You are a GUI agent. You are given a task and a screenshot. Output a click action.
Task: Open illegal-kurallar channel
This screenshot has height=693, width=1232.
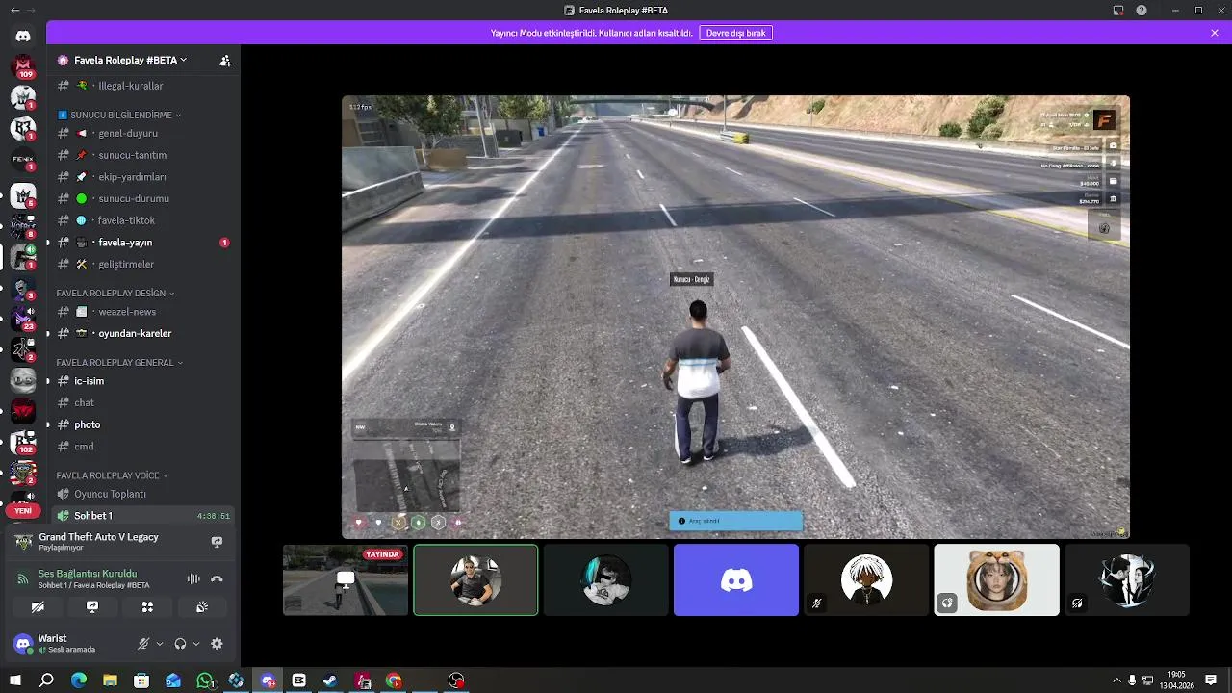pyautogui.click(x=143, y=86)
